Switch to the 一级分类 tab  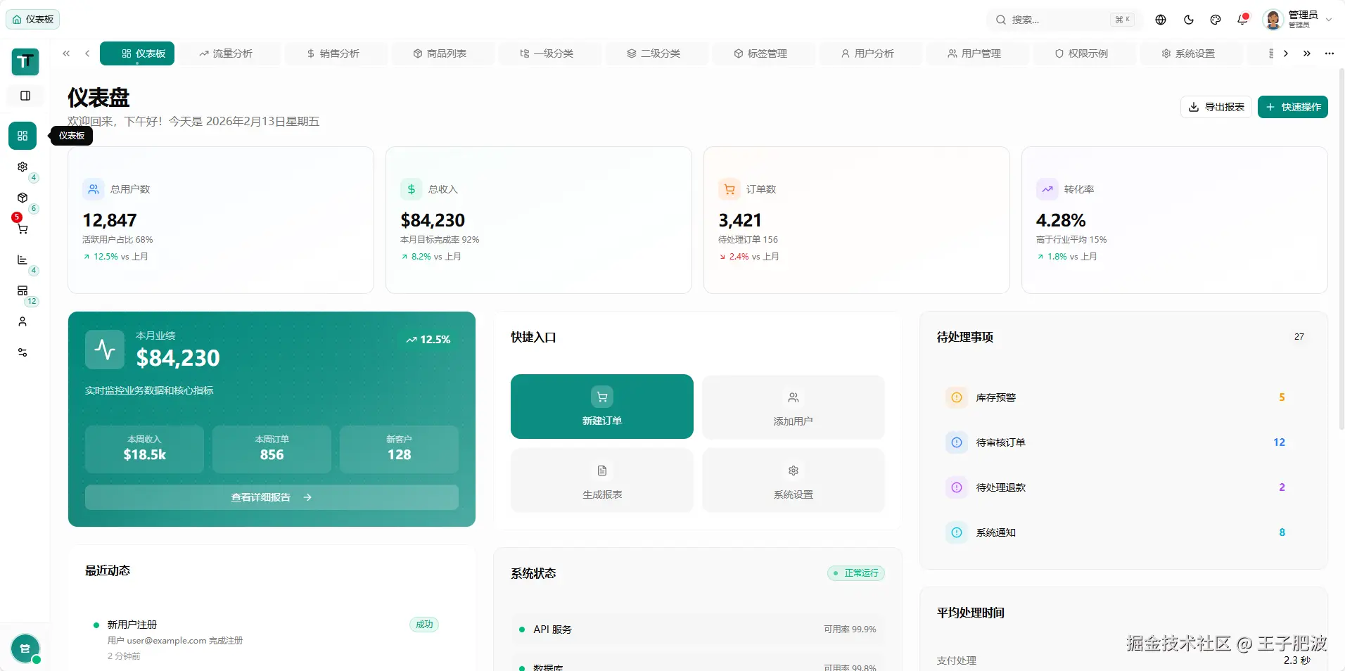point(550,53)
